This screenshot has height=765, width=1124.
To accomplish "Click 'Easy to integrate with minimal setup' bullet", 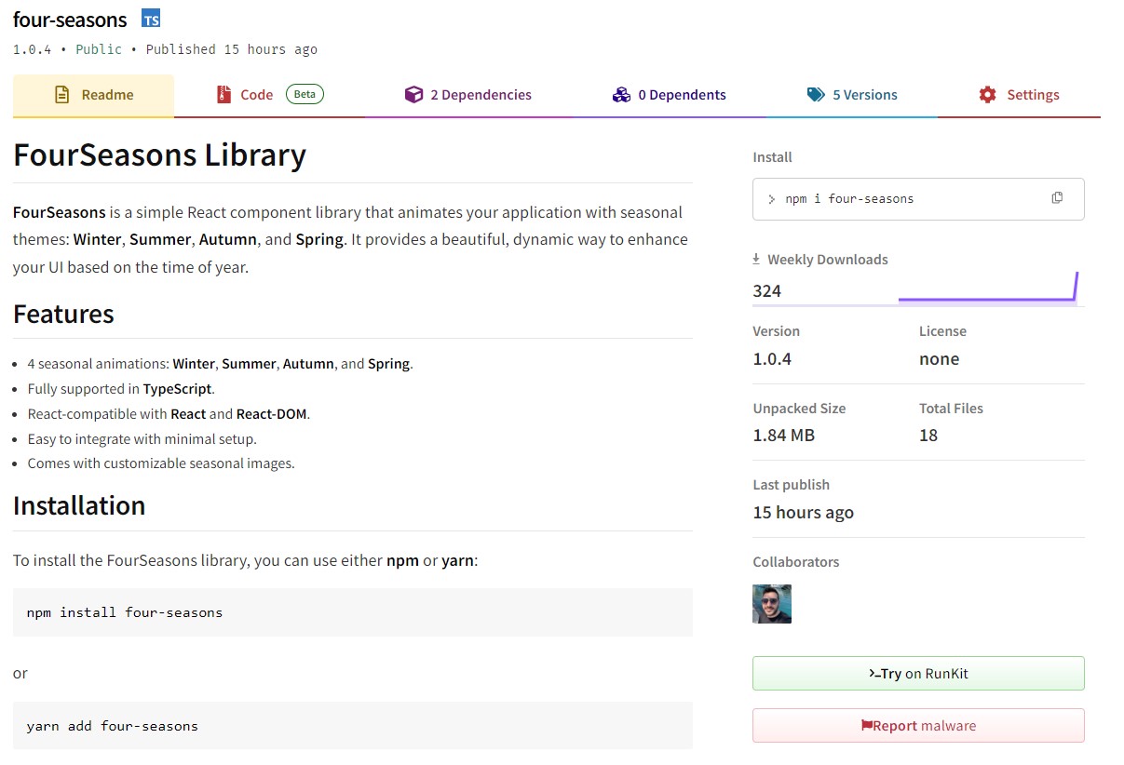I will click(x=142, y=438).
